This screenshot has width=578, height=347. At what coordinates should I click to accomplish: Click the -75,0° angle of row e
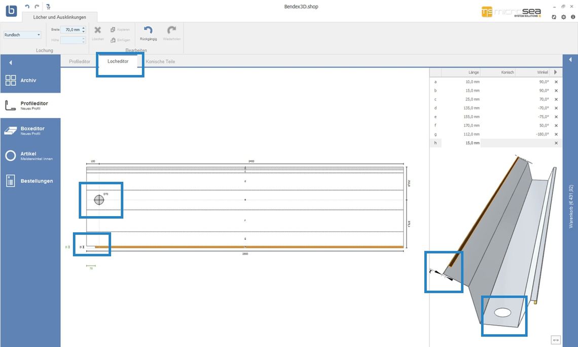[543, 117]
